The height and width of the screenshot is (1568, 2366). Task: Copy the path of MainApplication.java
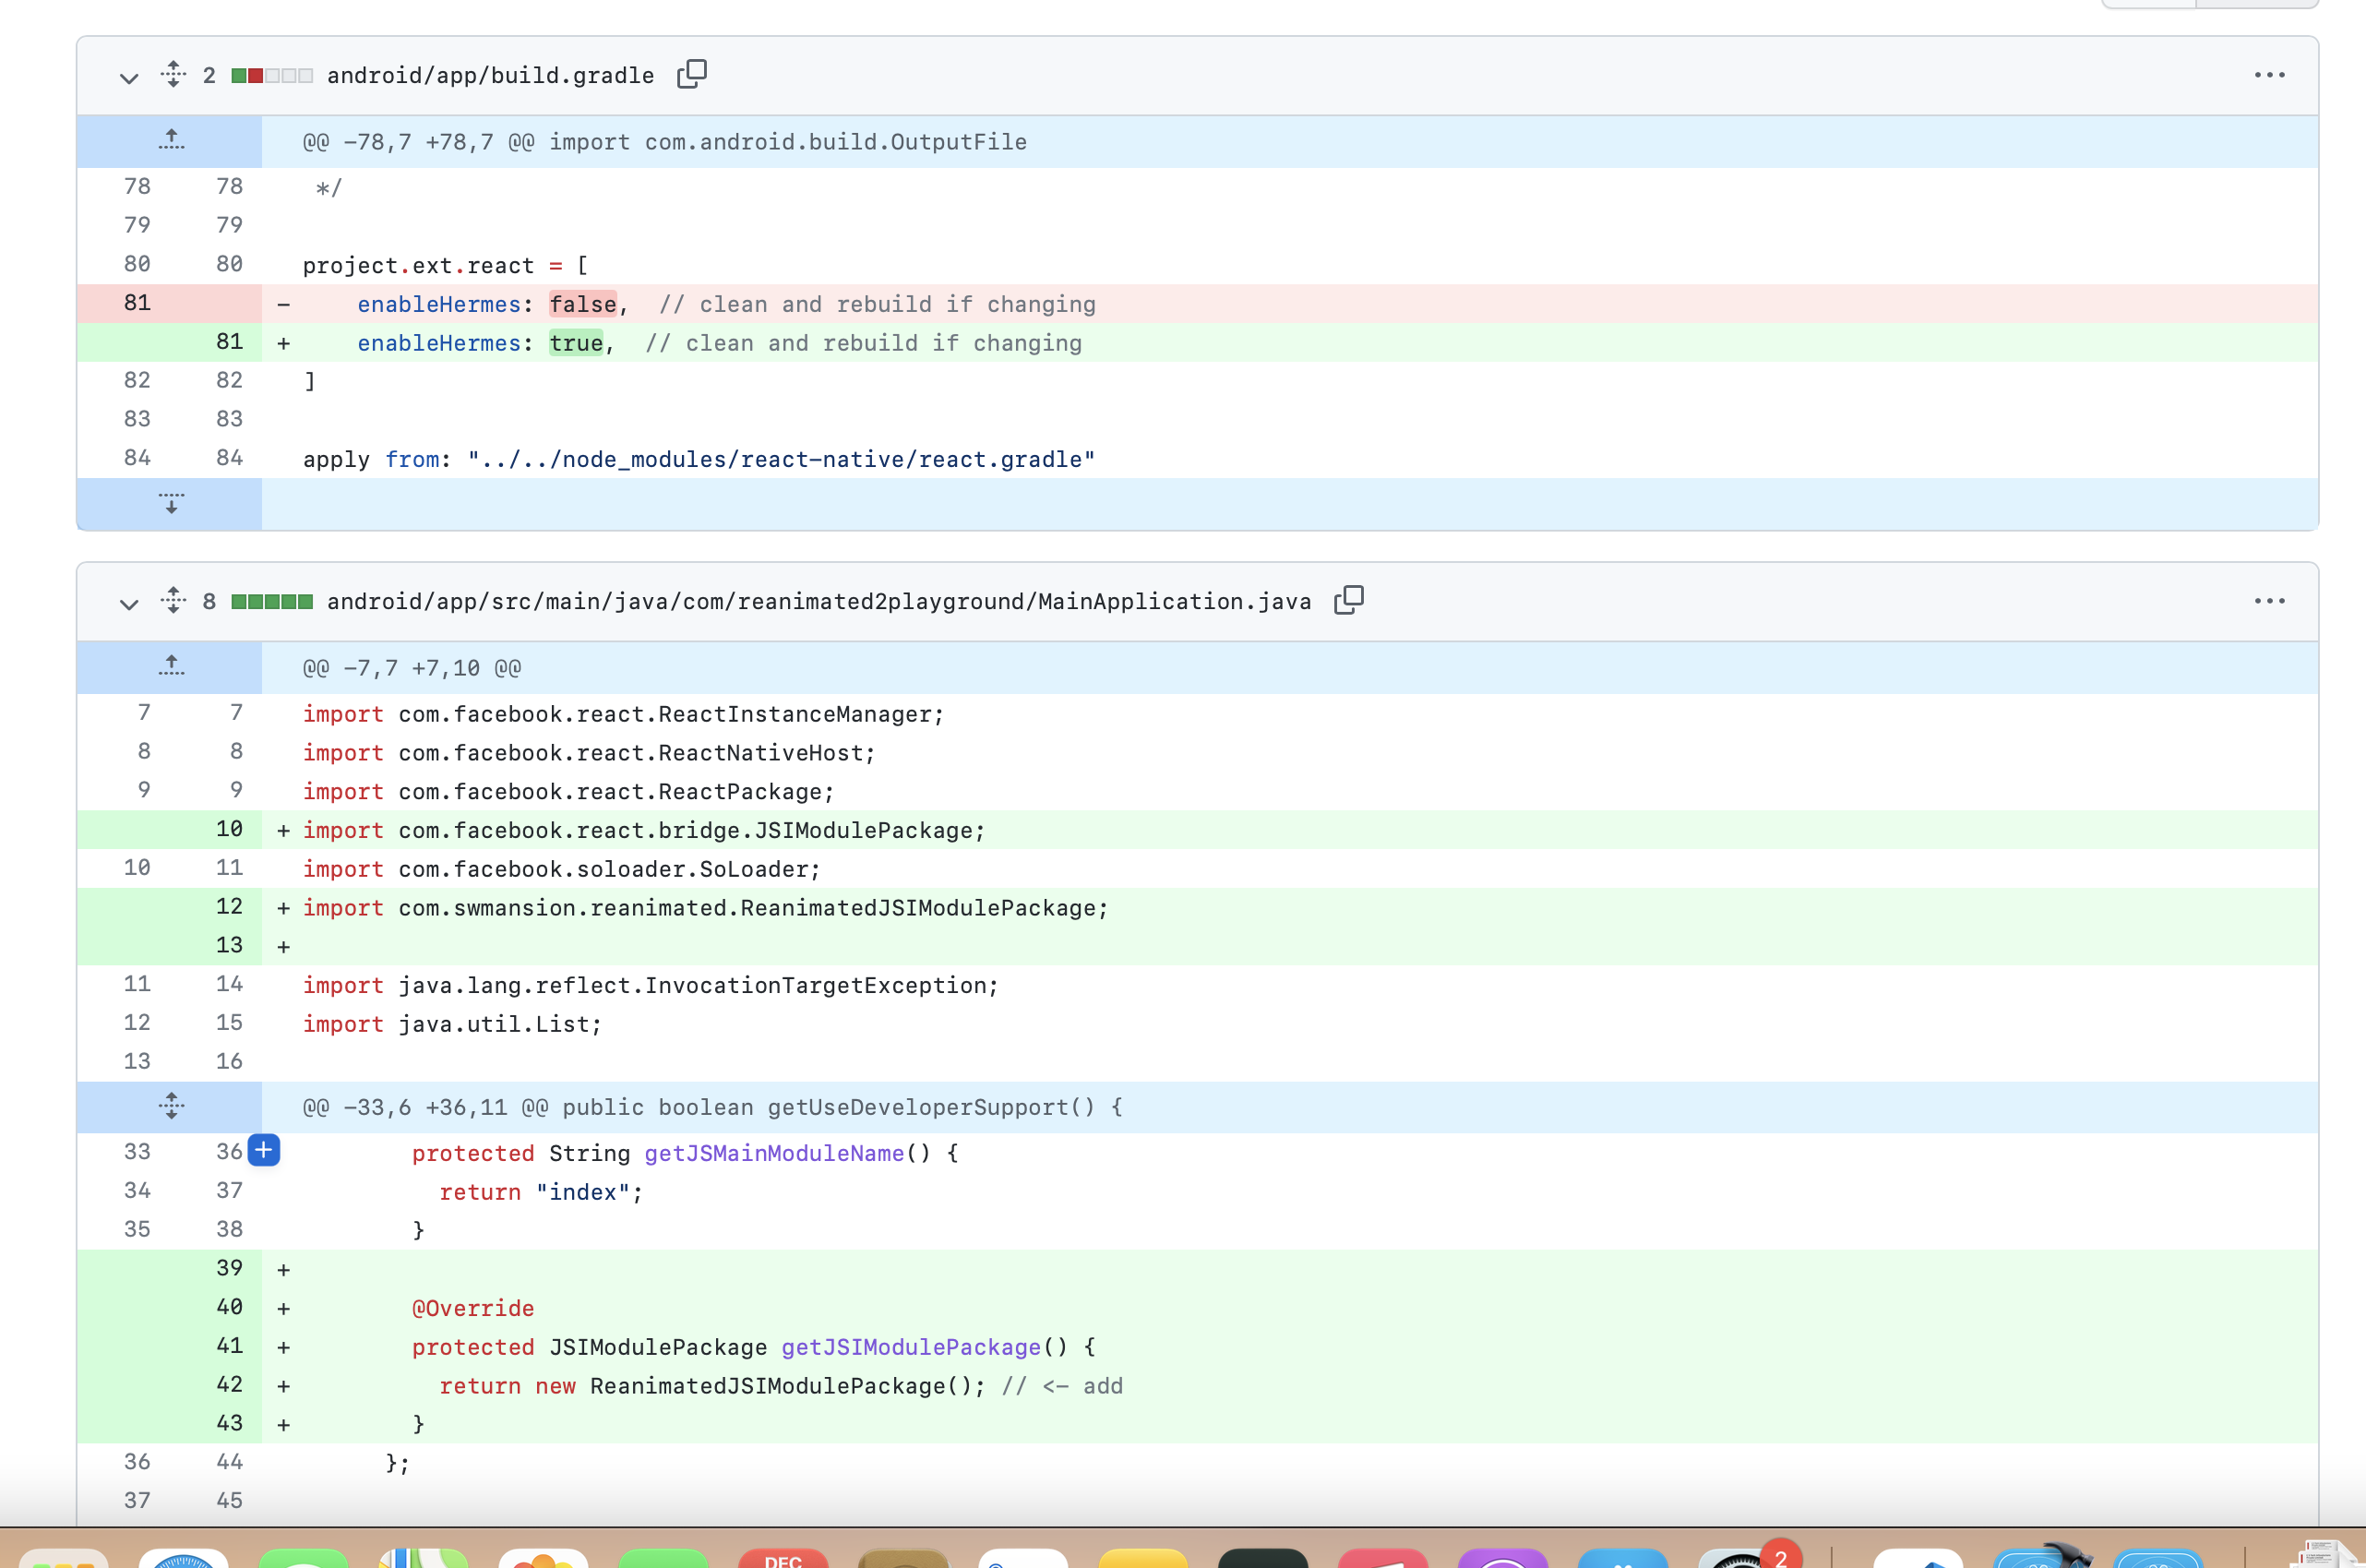click(1348, 600)
